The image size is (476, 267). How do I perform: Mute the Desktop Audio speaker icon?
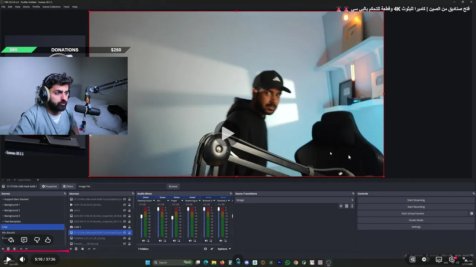(144, 241)
